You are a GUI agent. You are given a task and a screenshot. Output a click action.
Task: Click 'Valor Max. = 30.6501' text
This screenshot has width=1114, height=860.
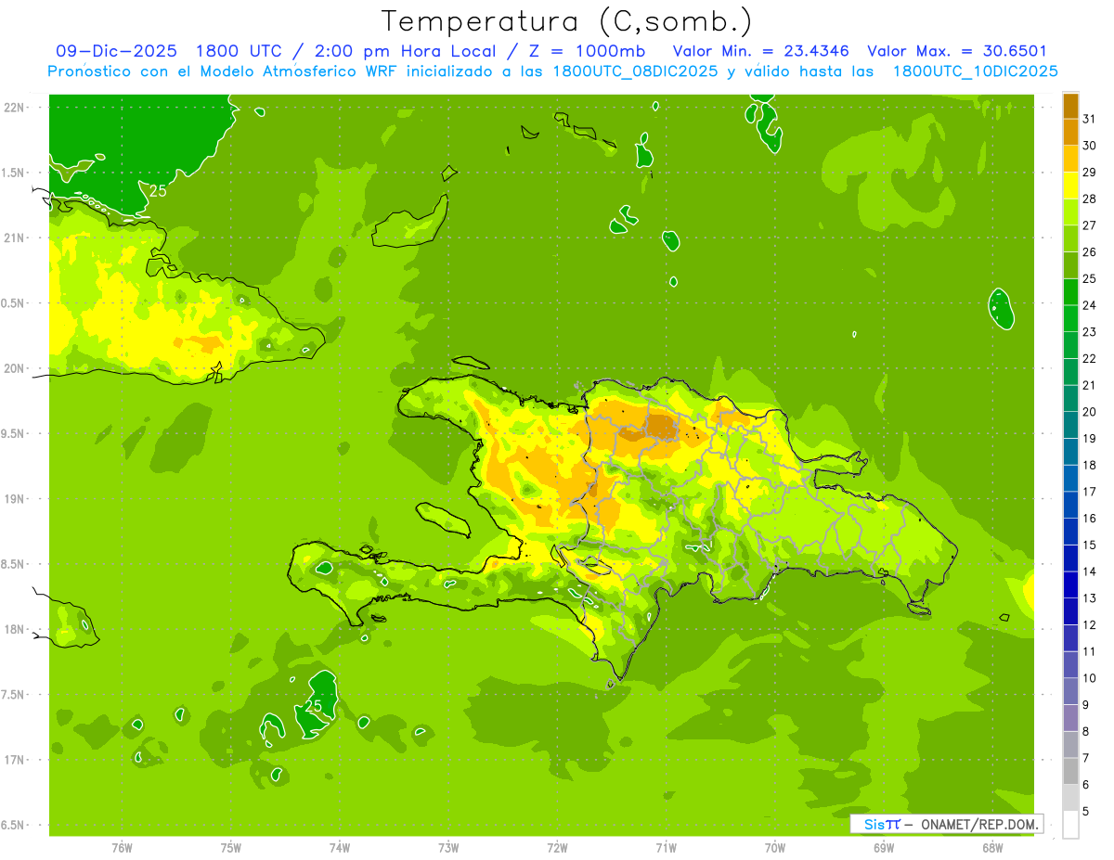click(x=958, y=51)
